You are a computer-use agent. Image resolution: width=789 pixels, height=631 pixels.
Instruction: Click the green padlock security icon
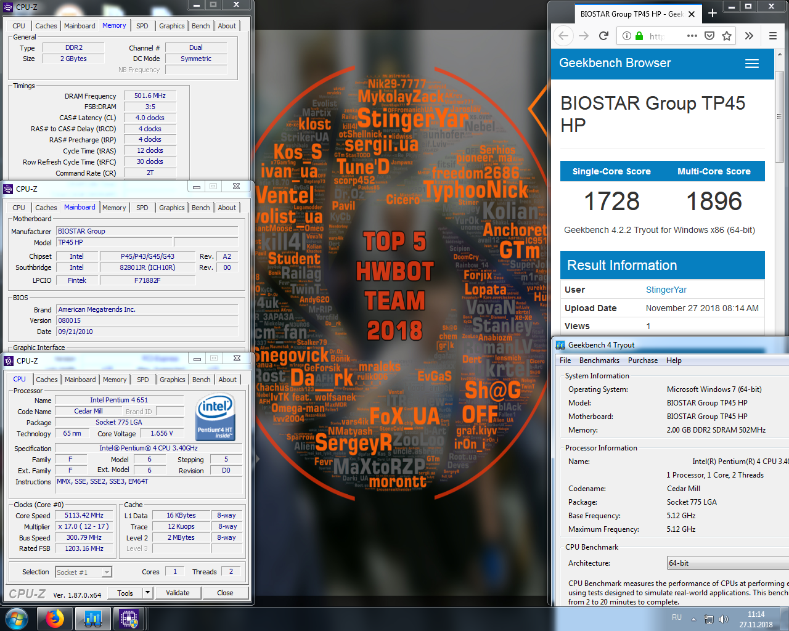(x=639, y=36)
